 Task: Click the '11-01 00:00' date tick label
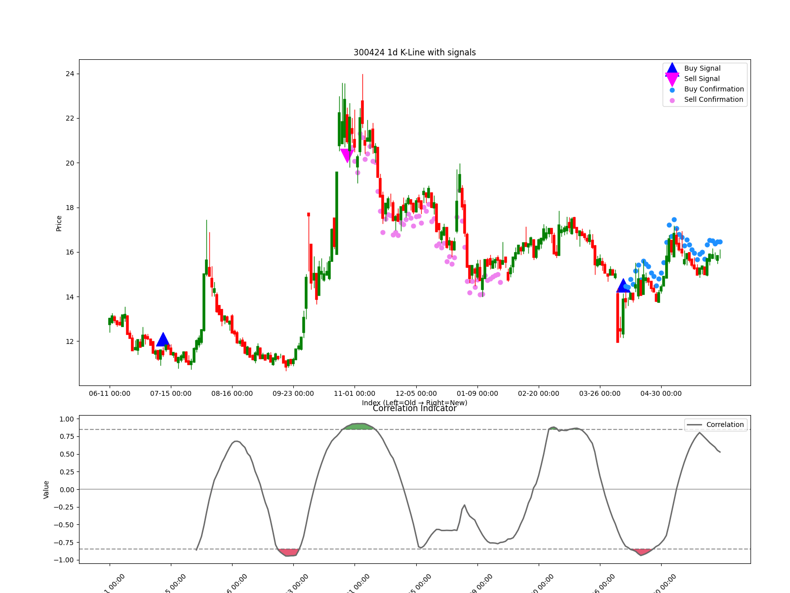355,394
